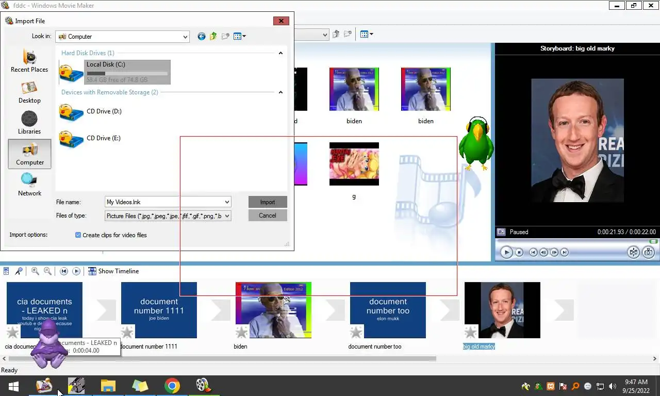The width and height of the screenshot is (660, 396).
Task: Step to the previous frame
Action: click(x=544, y=252)
